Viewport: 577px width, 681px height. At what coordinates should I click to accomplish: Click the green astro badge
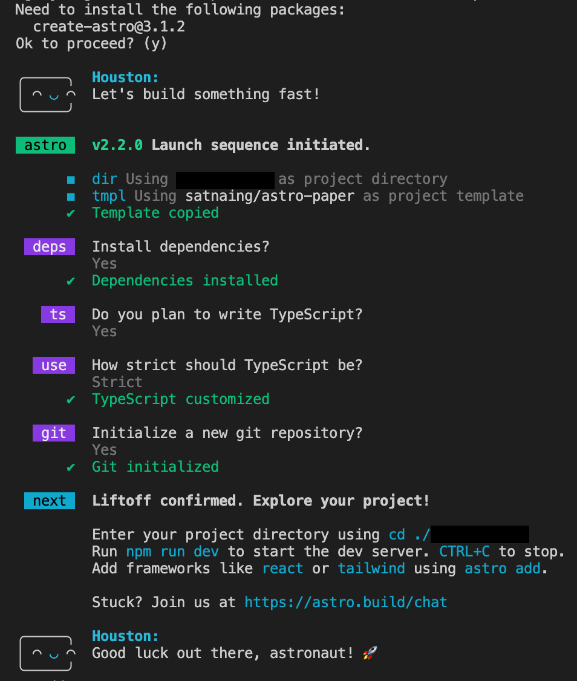click(x=45, y=145)
